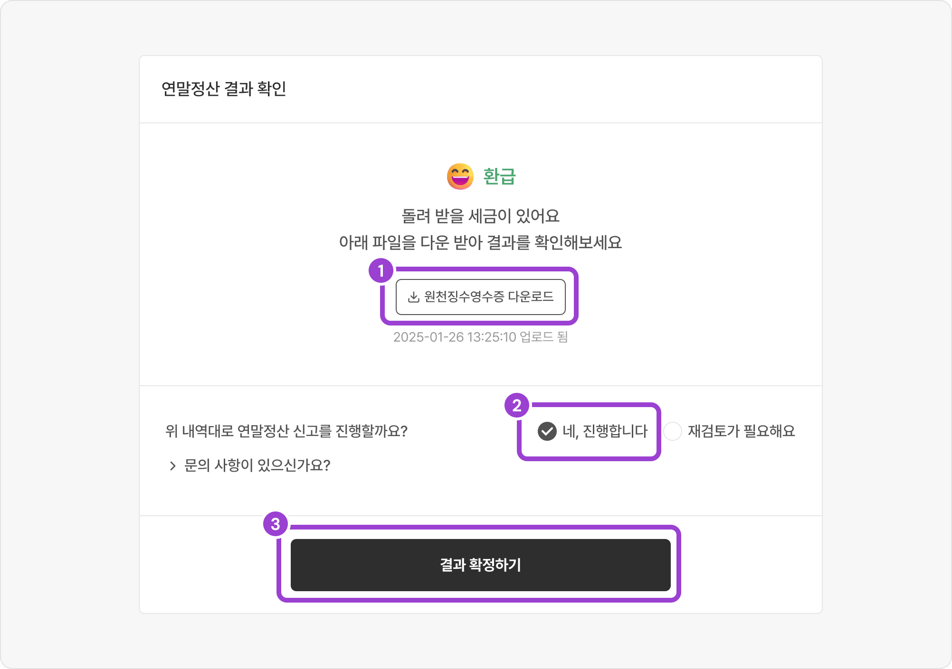952x669 pixels.
Task: Download the 원천징수영수증 file
Action: point(481,297)
